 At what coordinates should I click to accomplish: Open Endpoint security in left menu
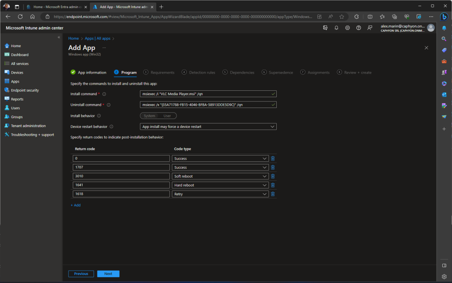tap(25, 90)
